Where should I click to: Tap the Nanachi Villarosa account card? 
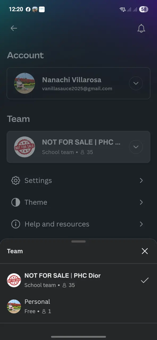click(x=78, y=83)
